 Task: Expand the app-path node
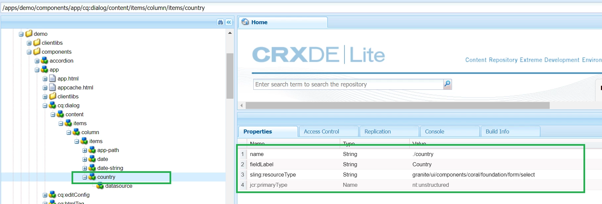(x=85, y=150)
